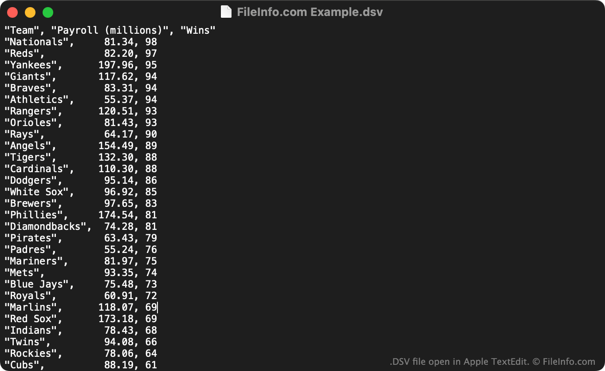The height and width of the screenshot is (371, 605).
Task: Click the "Blue Jays" team name
Action: tap(36, 284)
